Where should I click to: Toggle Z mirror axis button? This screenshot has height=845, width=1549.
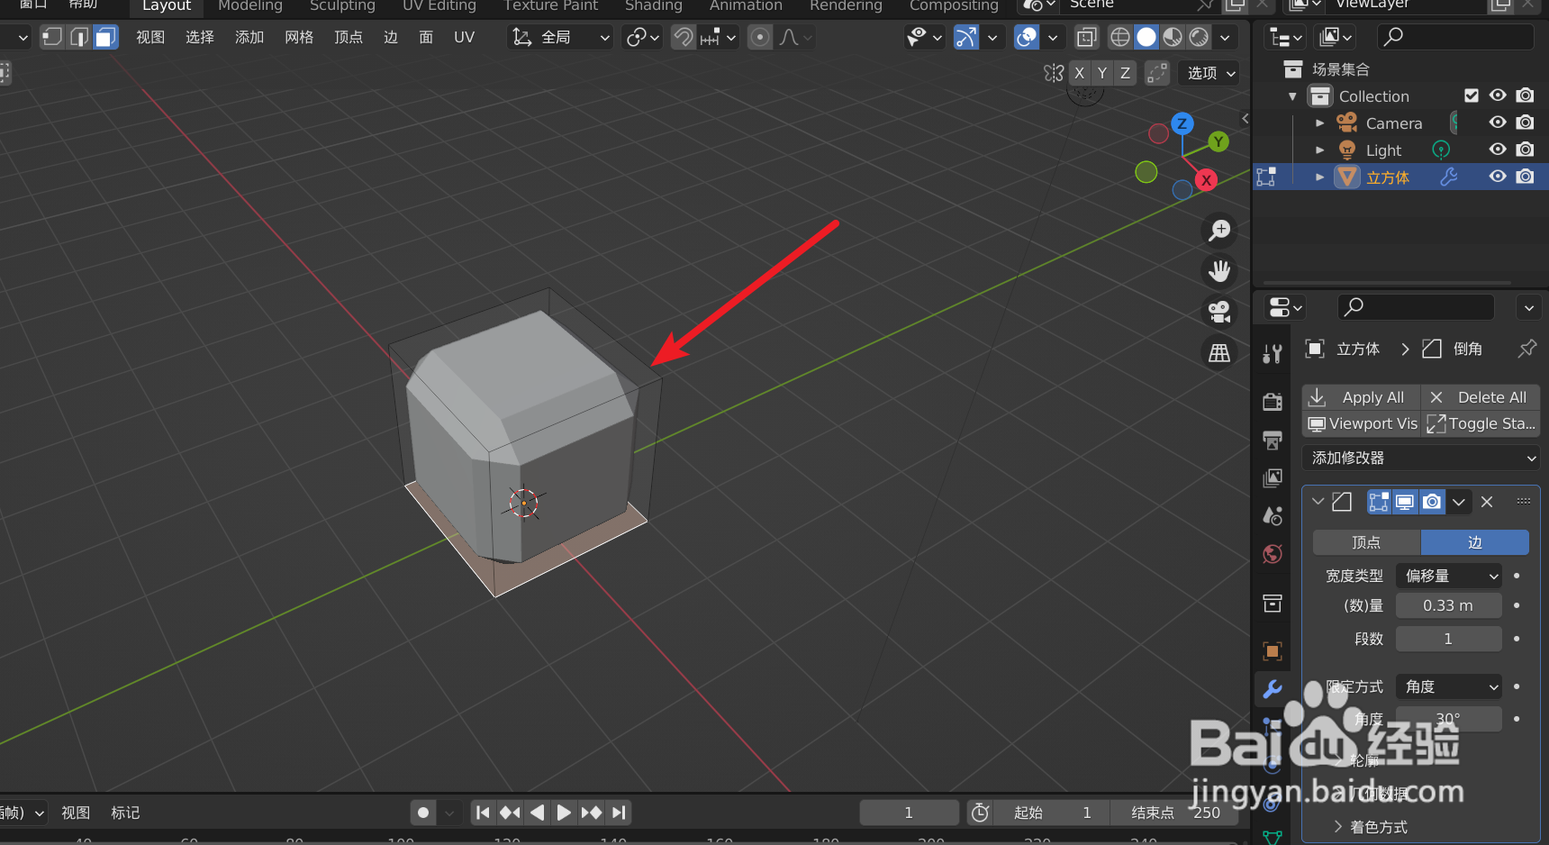(x=1125, y=73)
